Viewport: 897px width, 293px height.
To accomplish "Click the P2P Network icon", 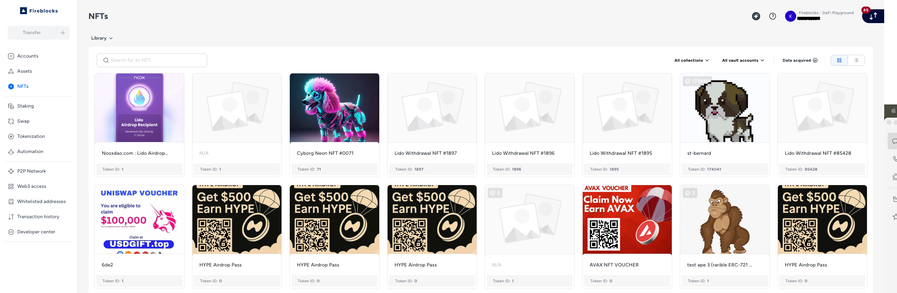I will pyautogui.click(x=11, y=171).
